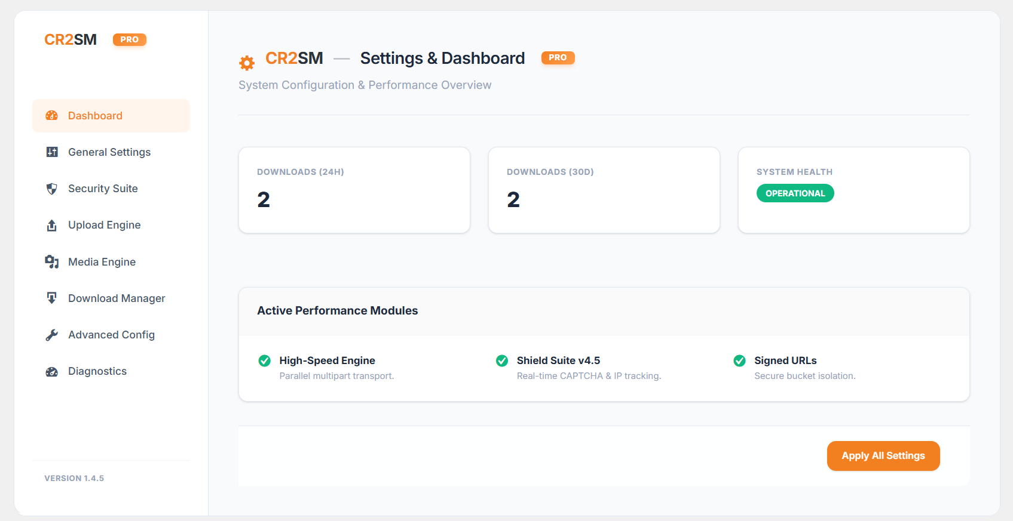Click 'System Configuration & Performance Overview' subtitle
Screen dimensions: 1013x521
click(x=365, y=85)
